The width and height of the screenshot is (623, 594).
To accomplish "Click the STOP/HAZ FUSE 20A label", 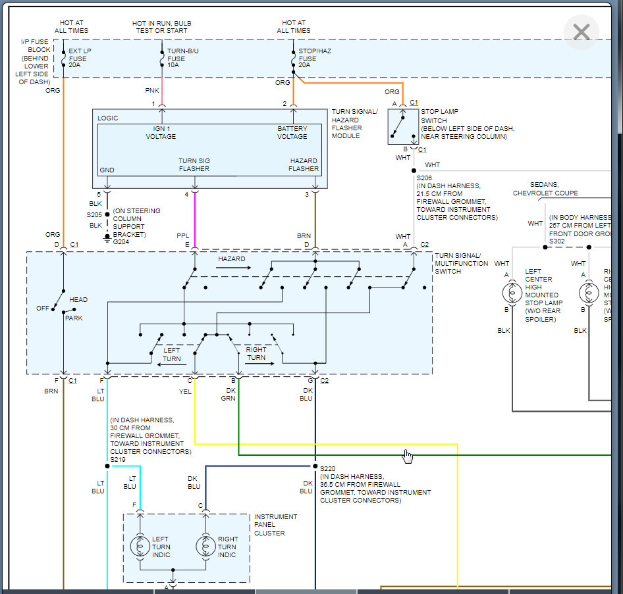I will (x=314, y=58).
